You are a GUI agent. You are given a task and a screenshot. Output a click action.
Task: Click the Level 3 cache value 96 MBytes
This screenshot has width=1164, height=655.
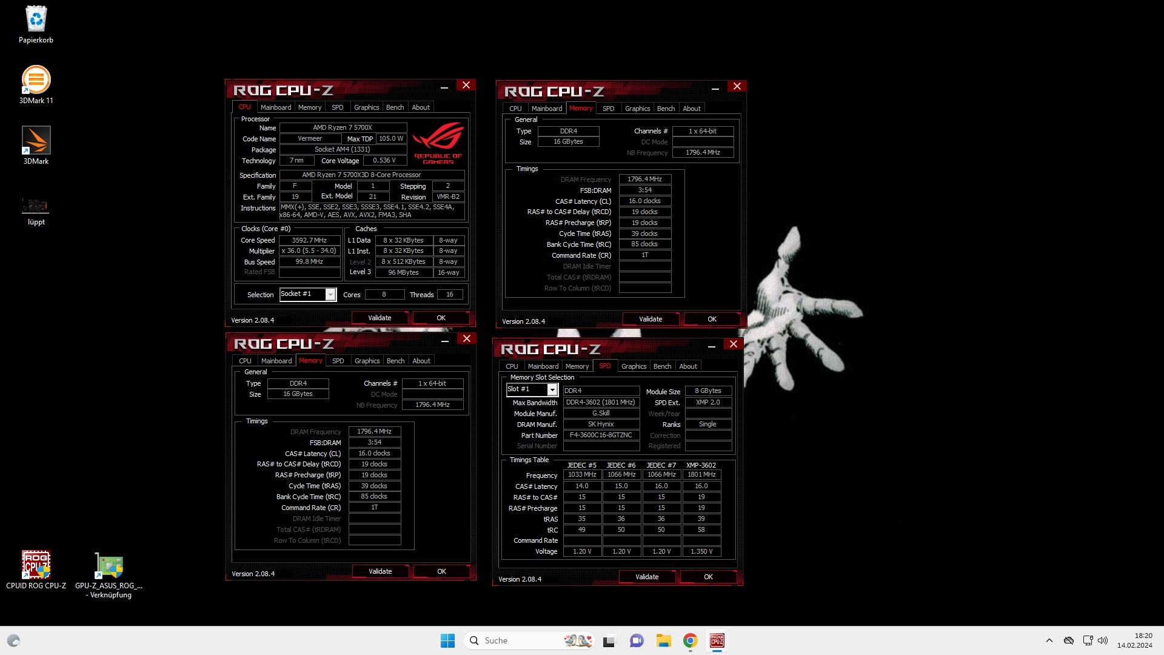404,272
